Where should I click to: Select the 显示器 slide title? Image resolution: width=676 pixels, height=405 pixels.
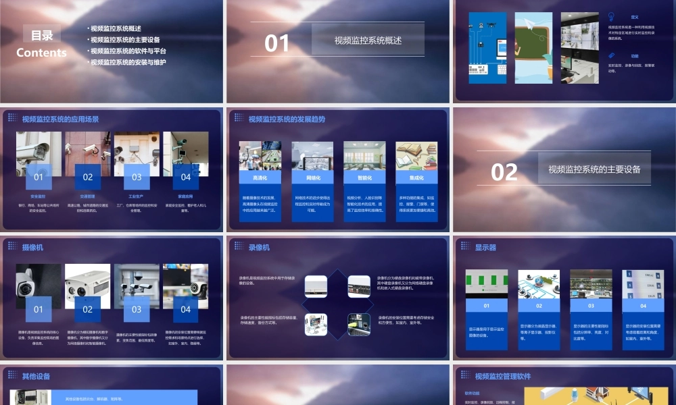(x=485, y=248)
